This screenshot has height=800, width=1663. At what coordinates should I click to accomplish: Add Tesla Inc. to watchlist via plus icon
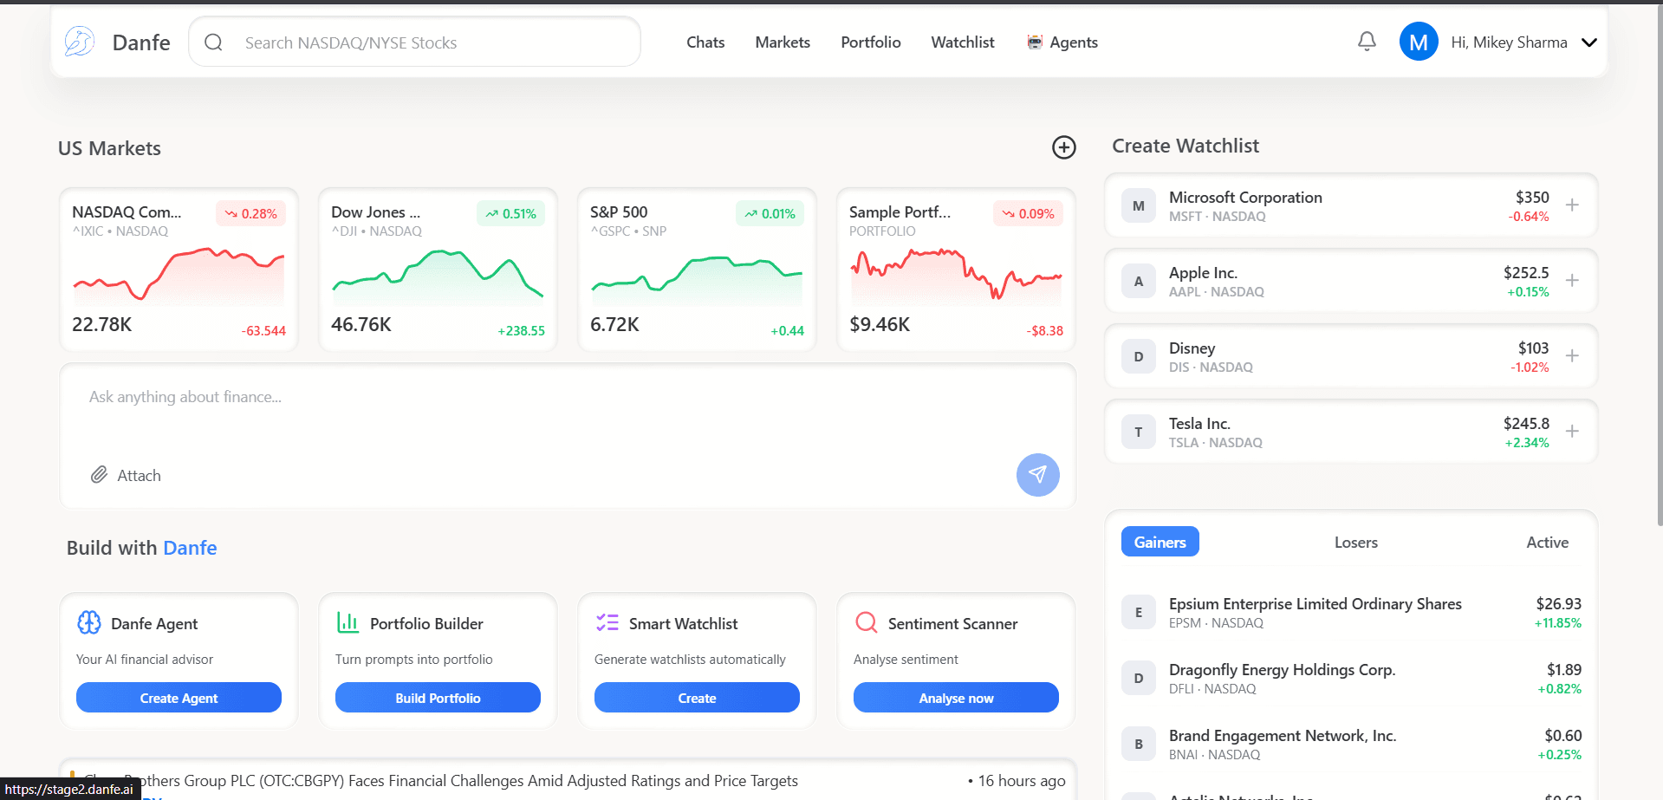[1572, 431]
